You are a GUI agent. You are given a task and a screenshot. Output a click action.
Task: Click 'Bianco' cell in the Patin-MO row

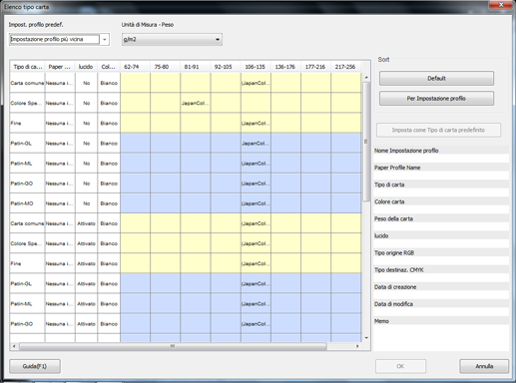coord(109,203)
